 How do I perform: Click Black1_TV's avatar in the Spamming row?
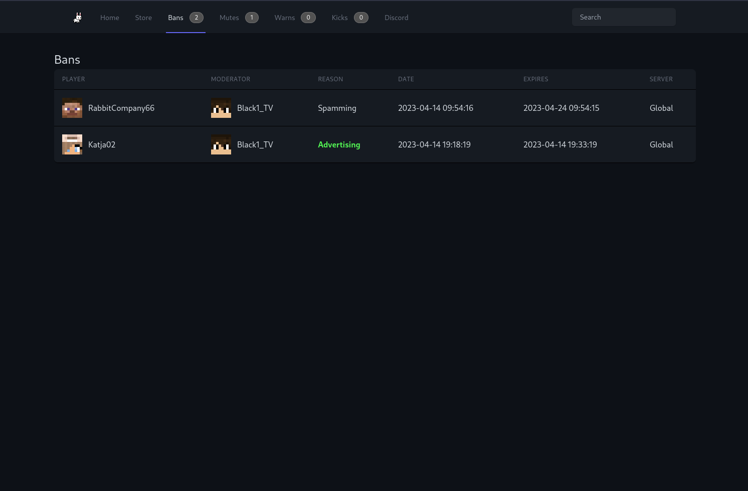click(x=221, y=108)
